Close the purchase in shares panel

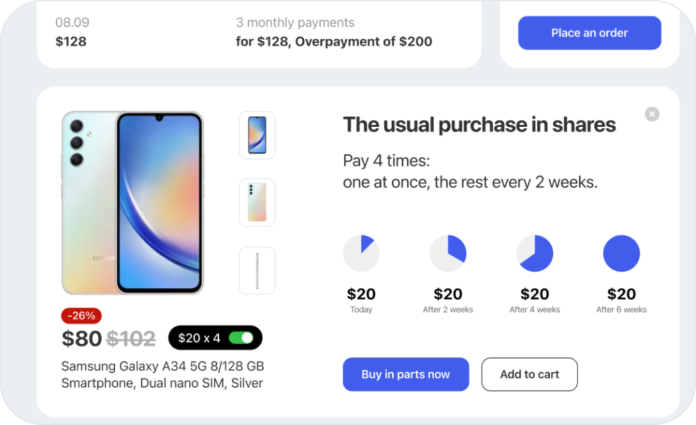652,114
